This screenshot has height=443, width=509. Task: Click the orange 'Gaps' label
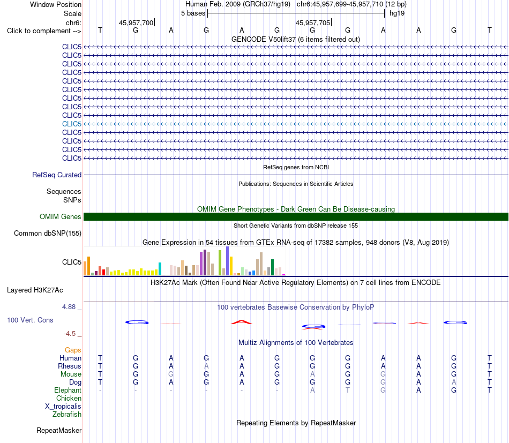click(73, 350)
